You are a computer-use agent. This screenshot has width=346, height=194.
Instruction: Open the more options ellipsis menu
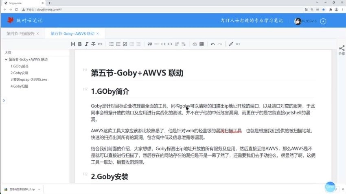click(x=238, y=44)
